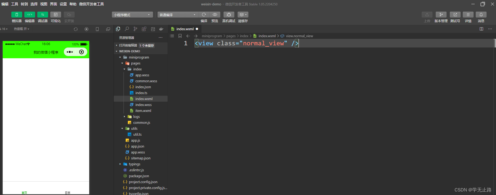
Task: Click view.normal_view in the breadcrumb
Action: [x=299, y=36]
